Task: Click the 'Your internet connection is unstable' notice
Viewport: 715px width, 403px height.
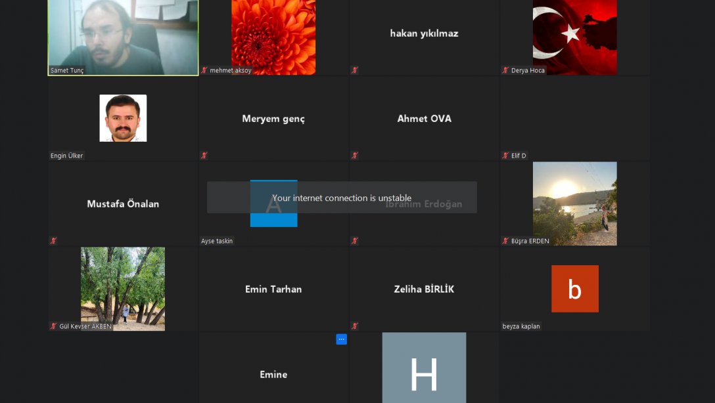Action: [x=342, y=198]
